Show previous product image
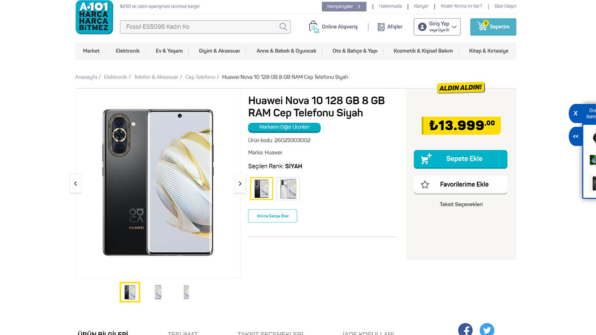596x335 pixels. [75, 184]
